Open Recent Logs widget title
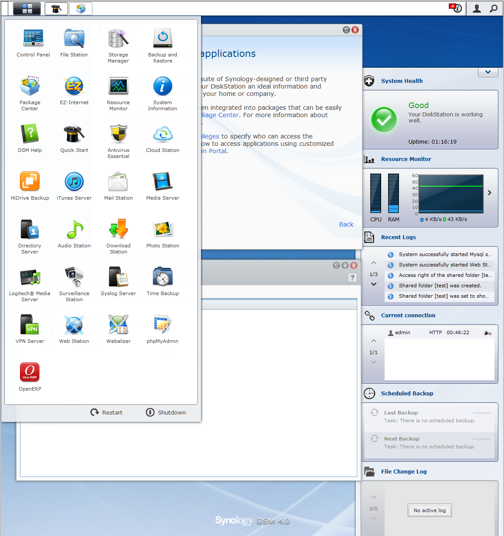504x536 pixels. pos(399,237)
